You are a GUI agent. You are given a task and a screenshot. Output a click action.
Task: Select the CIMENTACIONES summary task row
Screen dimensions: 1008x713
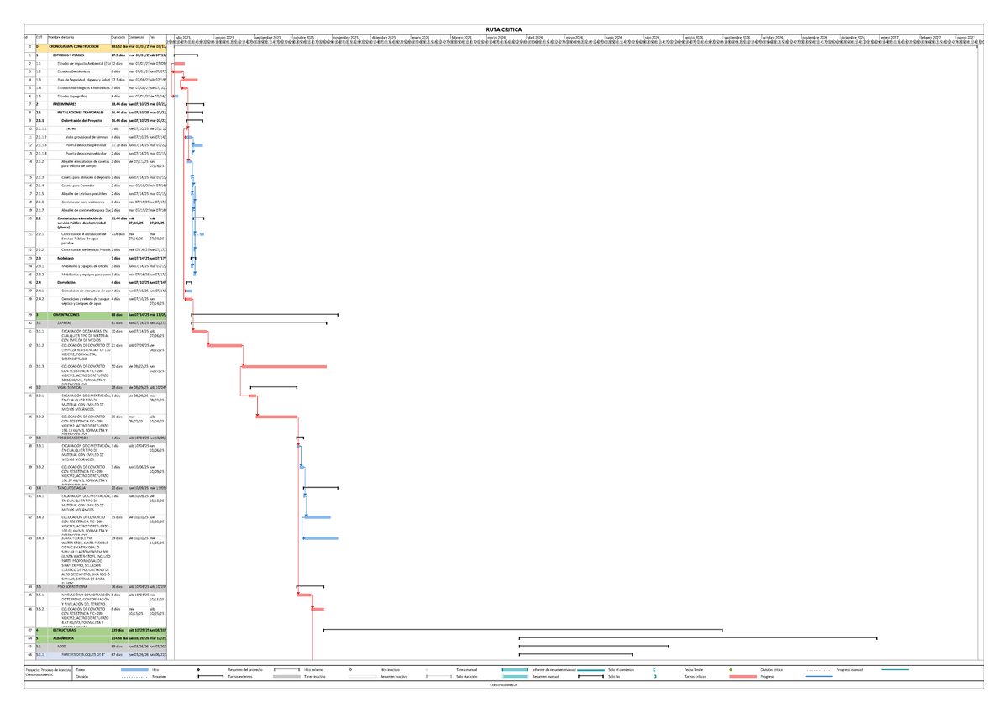[77, 314]
